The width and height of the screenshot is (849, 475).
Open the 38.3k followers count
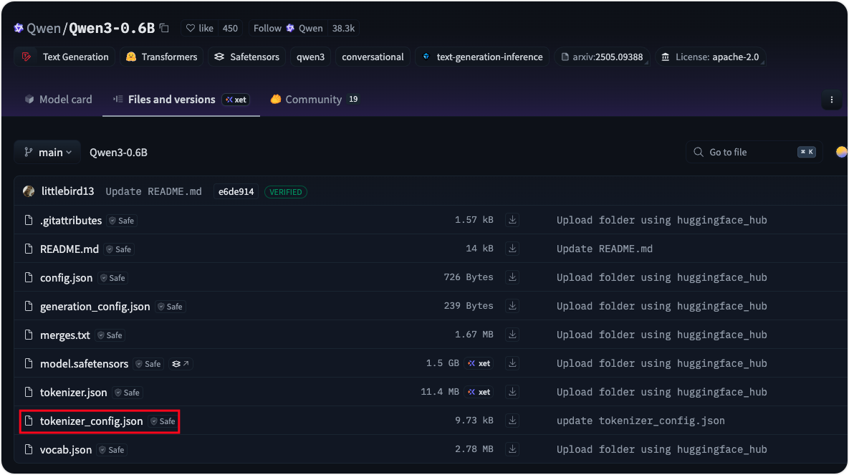(343, 28)
